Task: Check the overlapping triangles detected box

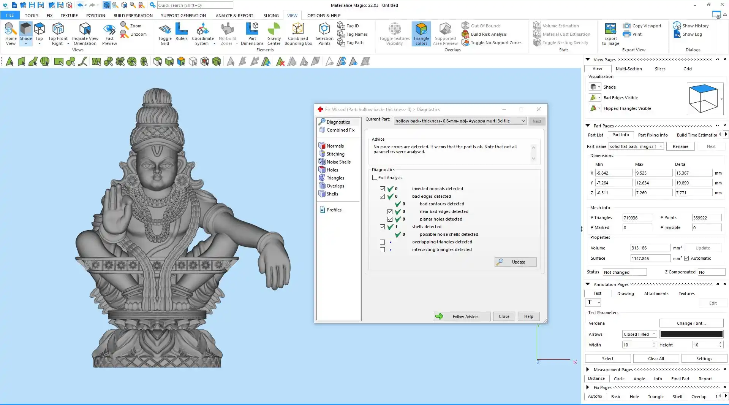Action: tap(382, 242)
